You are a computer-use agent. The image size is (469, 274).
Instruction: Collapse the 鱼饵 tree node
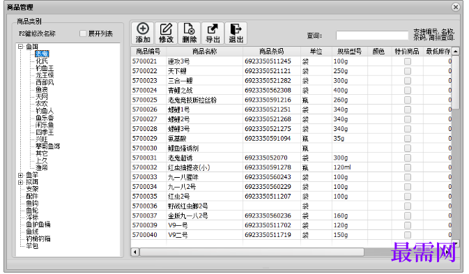coord(21,47)
